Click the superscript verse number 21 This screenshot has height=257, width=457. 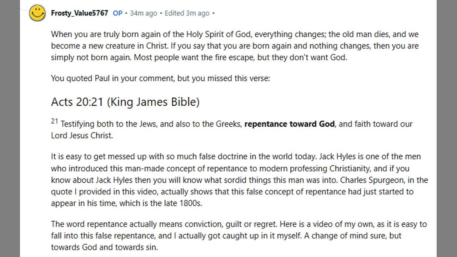click(54, 121)
